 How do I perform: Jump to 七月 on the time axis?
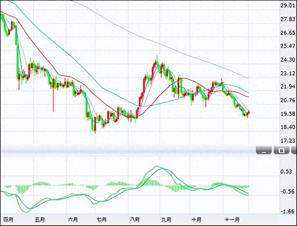101,219
